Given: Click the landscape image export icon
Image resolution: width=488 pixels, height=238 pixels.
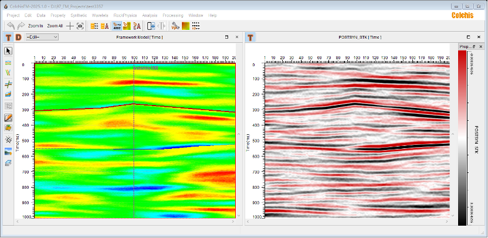Looking at the screenshot, I should 8,152.
